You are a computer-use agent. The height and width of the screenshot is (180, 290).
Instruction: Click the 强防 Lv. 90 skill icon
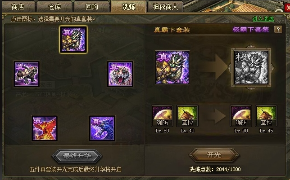[241, 116]
